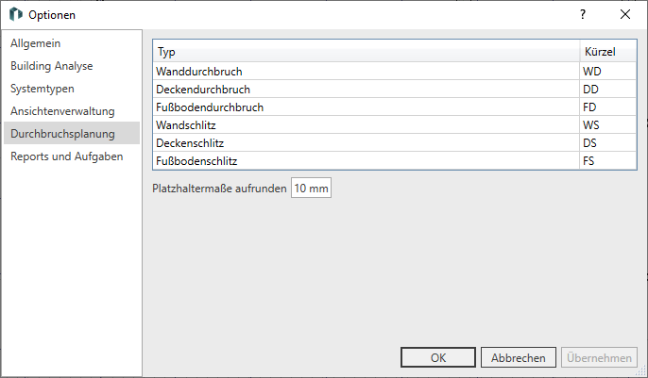Edit the FS abbreviation cell
This screenshot has height=378, width=648.
(608, 161)
